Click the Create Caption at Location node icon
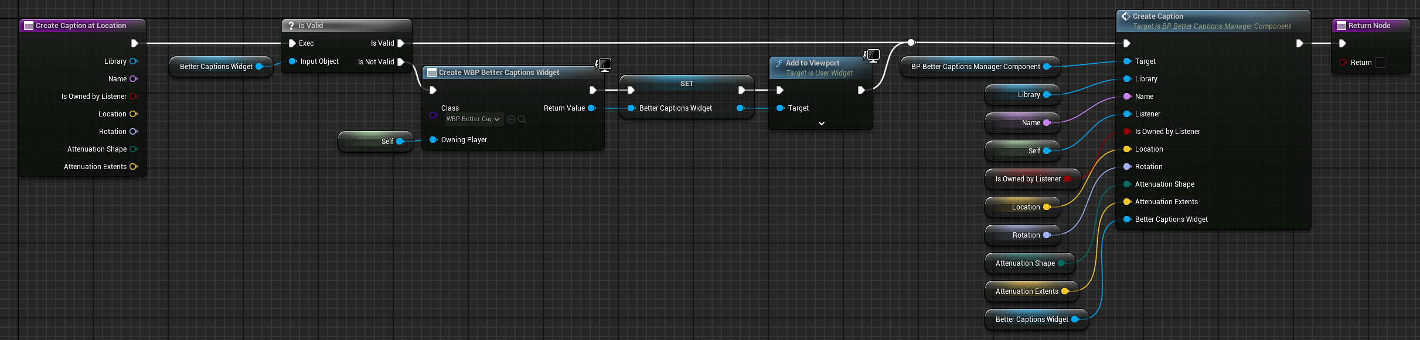 (28, 26)
